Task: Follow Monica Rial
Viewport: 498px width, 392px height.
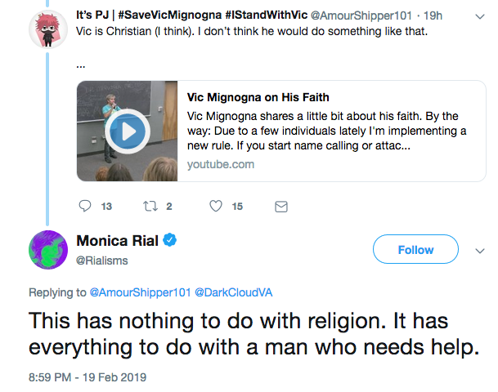Action: coord(415,249)
